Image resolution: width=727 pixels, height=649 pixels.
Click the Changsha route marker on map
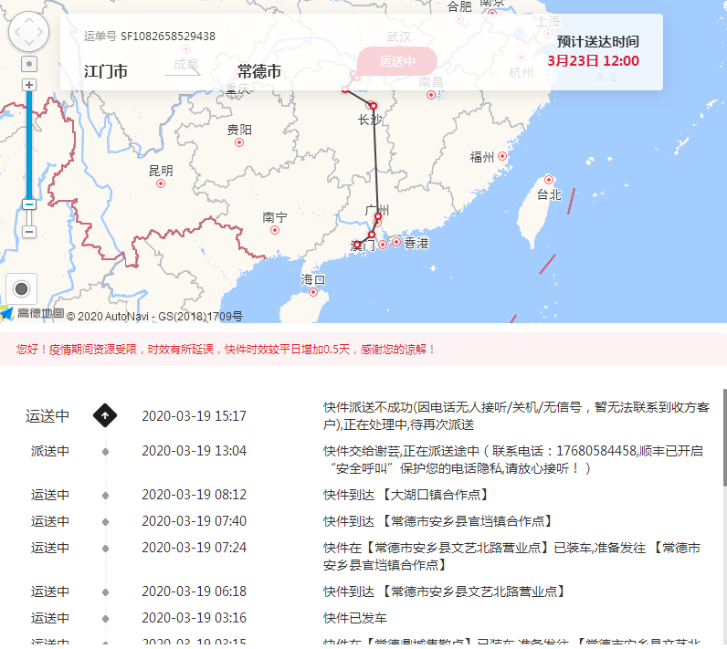(x=374, y=106)
